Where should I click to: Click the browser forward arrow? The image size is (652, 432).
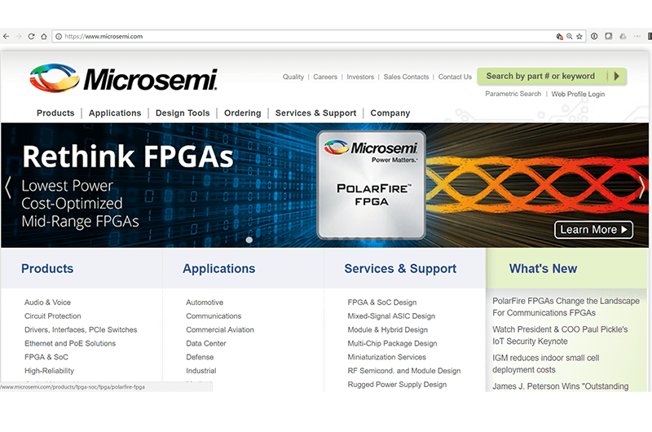18,37
